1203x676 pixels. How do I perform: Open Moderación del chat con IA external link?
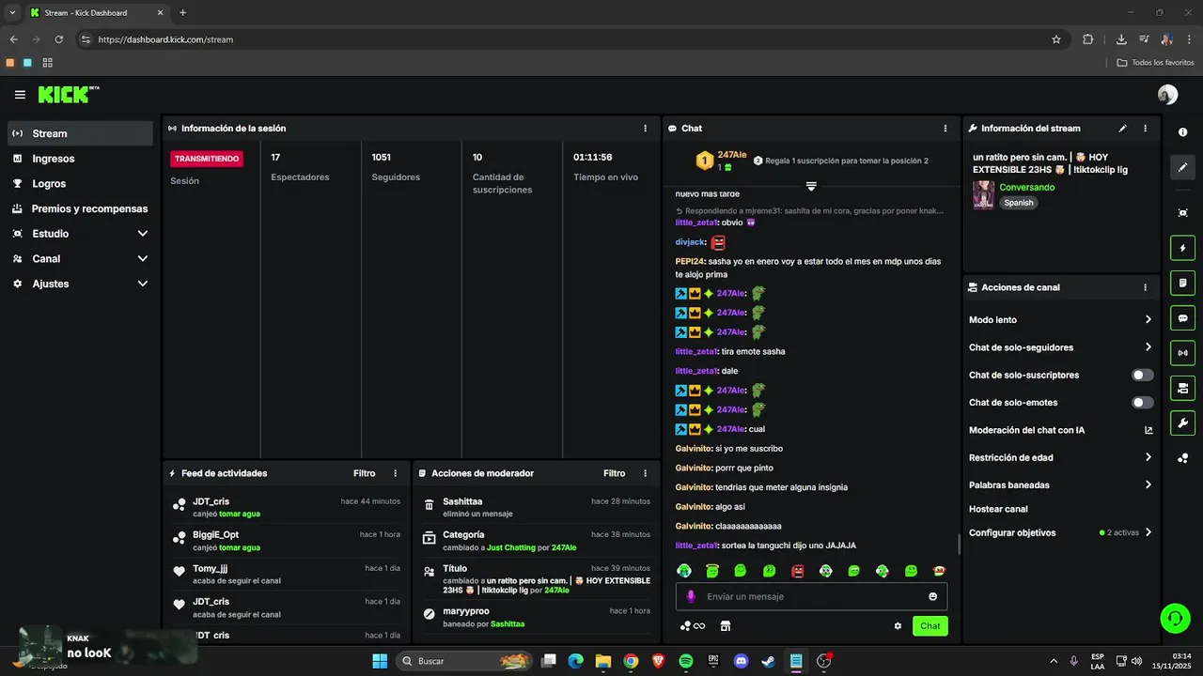pos(1148,430)
